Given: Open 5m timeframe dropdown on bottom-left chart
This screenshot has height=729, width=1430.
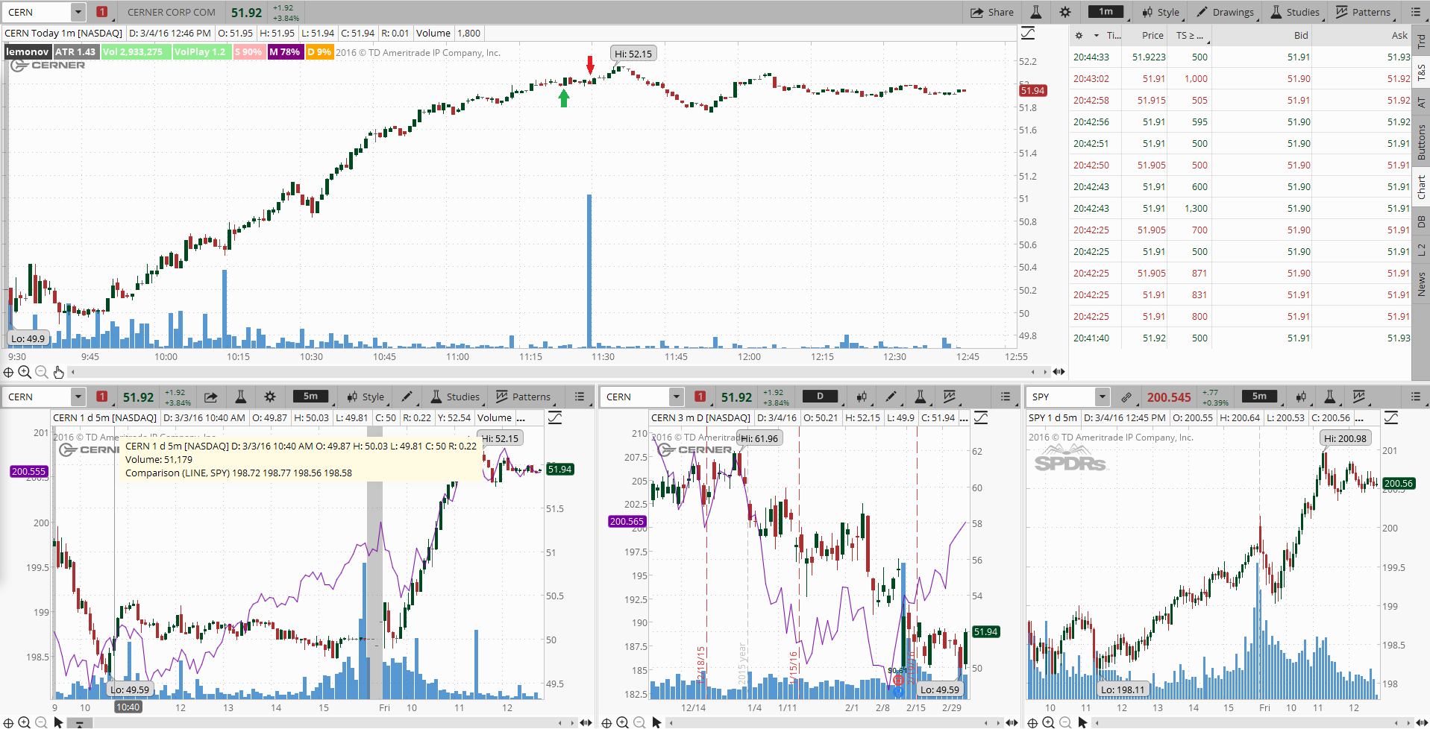Looking at the screenshot, I should click(x=311, y=397).
